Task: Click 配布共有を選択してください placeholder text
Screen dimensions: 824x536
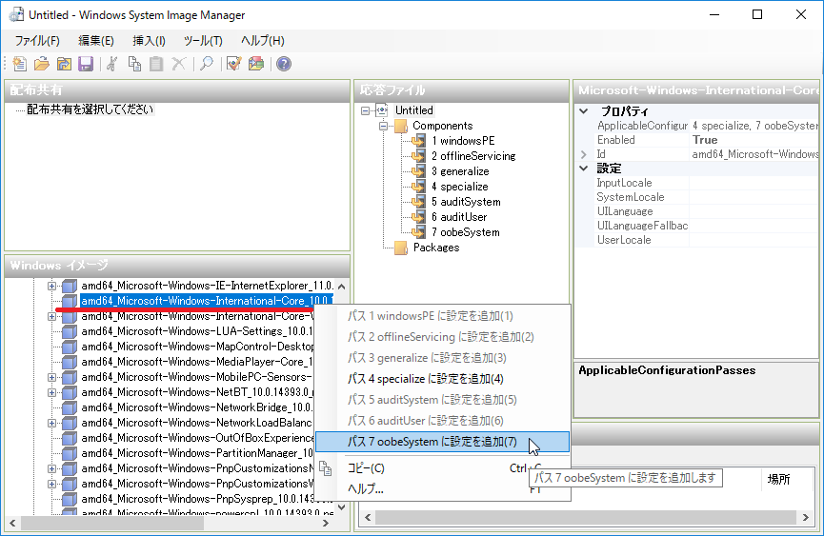Action: pos(90,109)
